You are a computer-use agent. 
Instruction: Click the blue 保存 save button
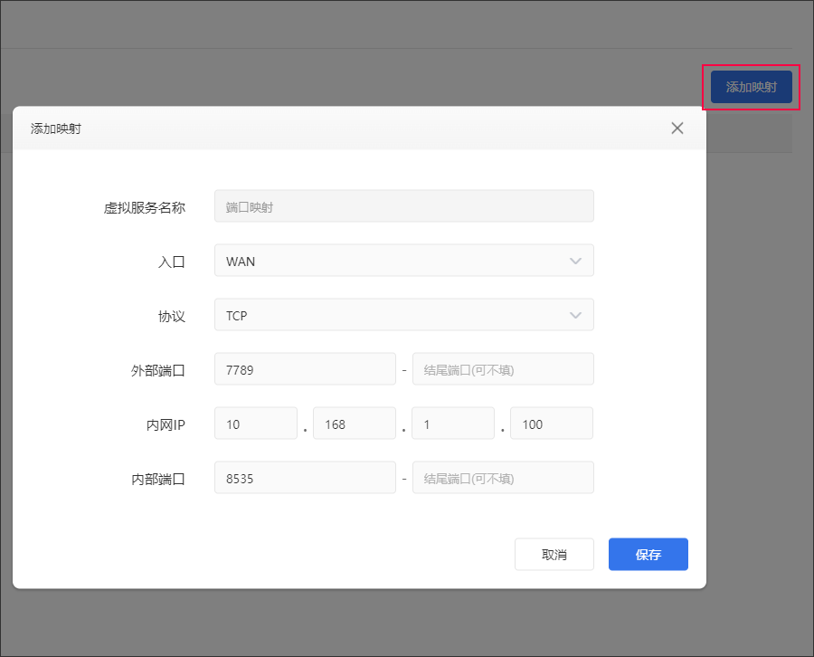pos(648,554)
